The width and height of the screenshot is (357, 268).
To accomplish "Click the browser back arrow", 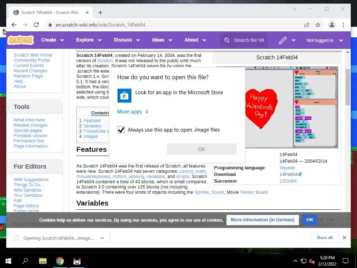I will pyautogui.click(x=14, y=25).
